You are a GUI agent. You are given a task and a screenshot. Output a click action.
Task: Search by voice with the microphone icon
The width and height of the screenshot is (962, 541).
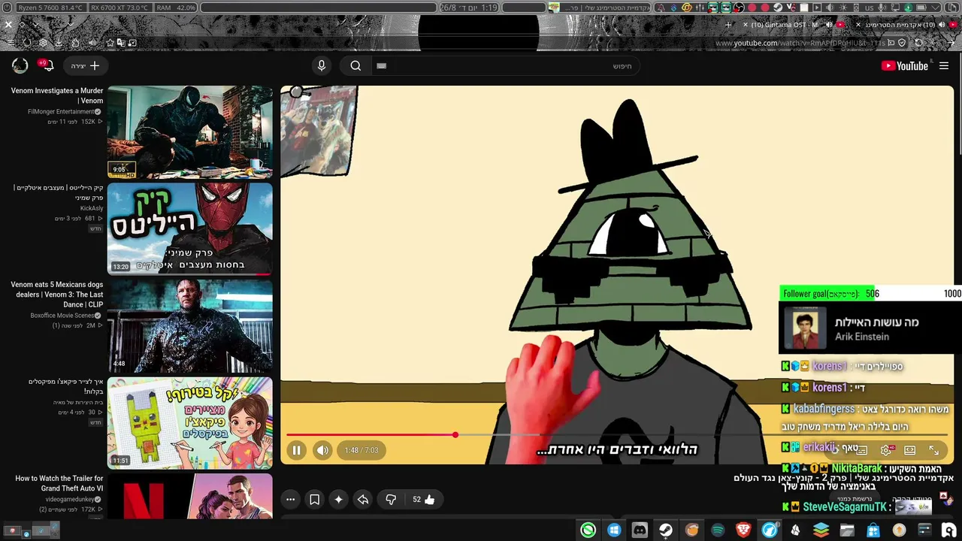point(322,65)
